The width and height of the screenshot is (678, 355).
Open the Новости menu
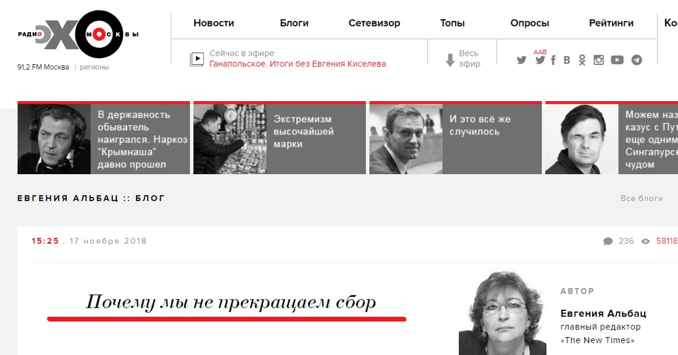tap(214, 23)
